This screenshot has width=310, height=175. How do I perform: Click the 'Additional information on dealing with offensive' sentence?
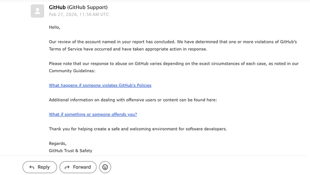tap(133, 100)
